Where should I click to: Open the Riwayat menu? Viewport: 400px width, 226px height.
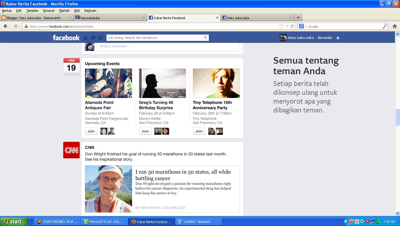(x=49, y=11)
